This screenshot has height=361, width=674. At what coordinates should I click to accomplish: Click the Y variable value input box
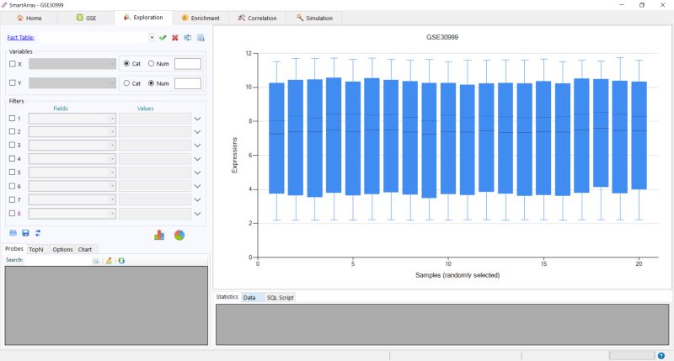[188, 83]
